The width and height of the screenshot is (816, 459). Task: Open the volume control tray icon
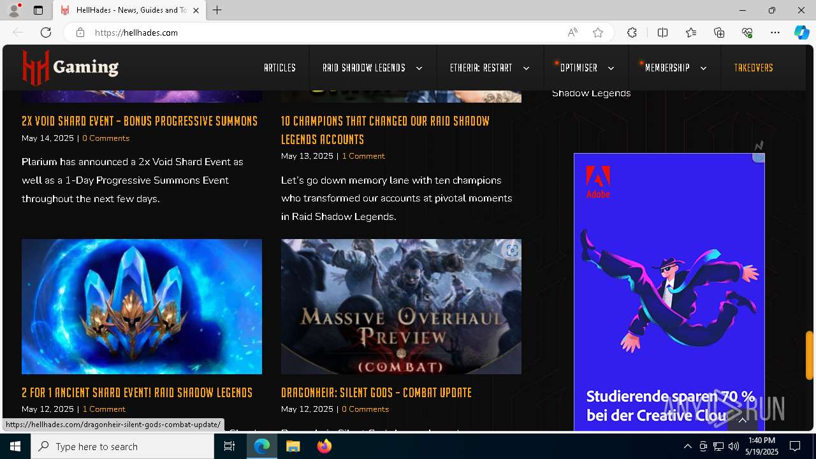[x=734, y=446]
